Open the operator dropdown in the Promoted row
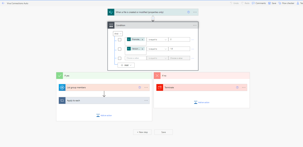 [157, 39]
